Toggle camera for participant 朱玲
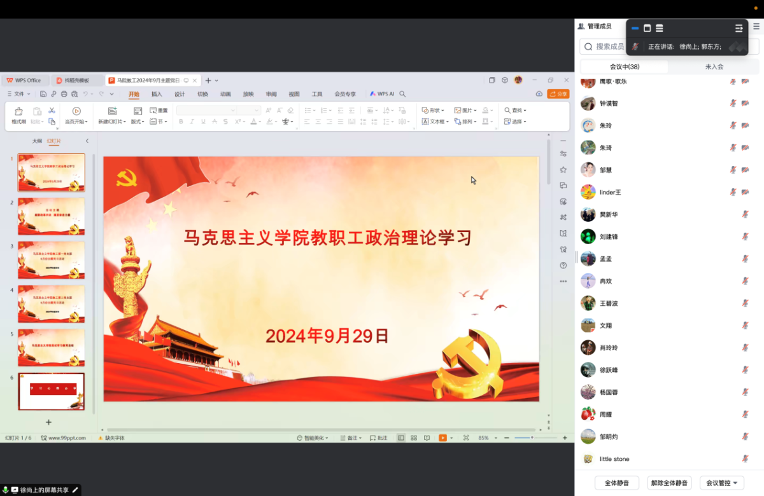The image size is (764, 496). tap(745, 126)
